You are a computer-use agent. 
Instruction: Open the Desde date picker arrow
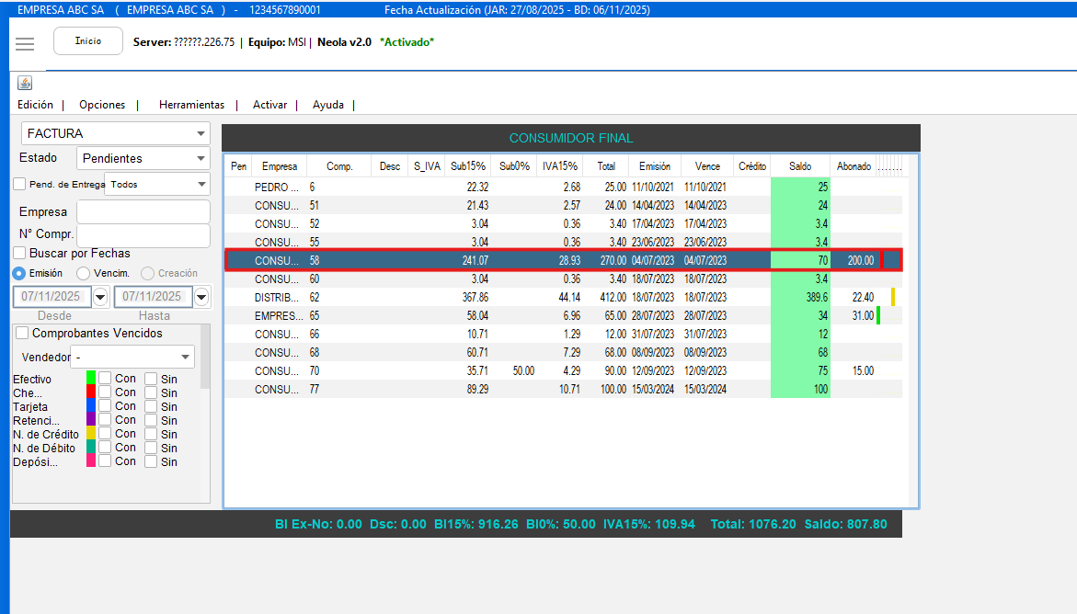(x=101, y=297)
